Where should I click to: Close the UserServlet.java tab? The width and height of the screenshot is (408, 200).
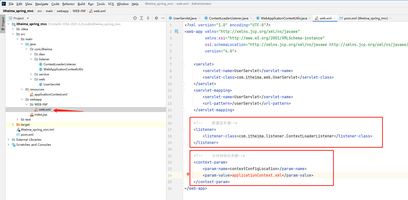pyautogui.click(x=199, y=18)
